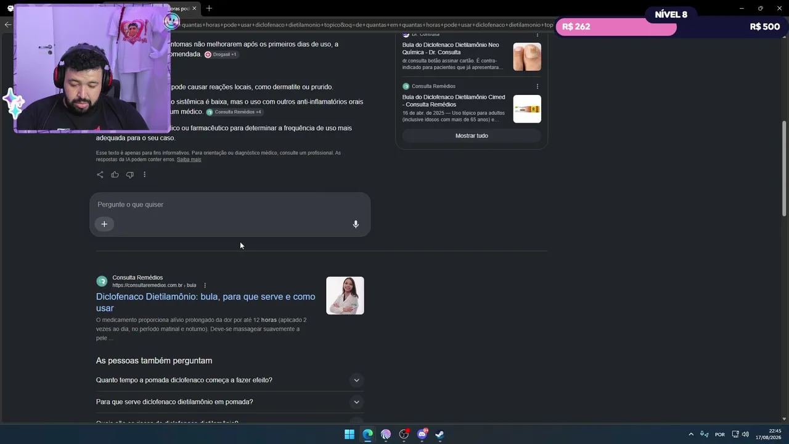Open Windows Start menu
Image resolution: width=789 pixels, height=444 pixels.
(x=350, y=434)
